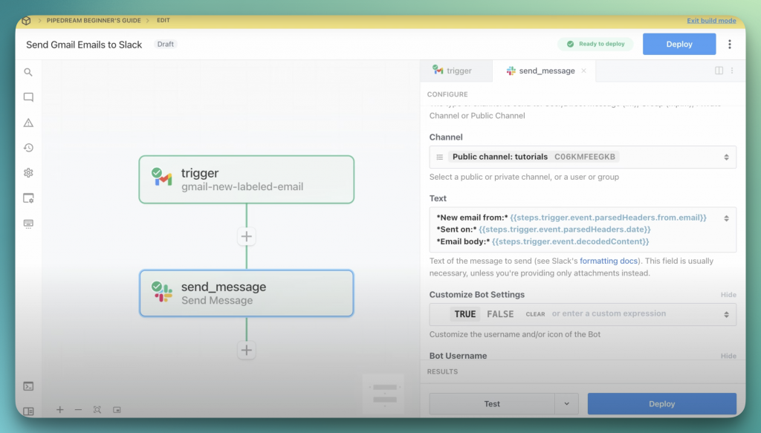Expand the Test button dropdown arrow
Screen dimensions: 761x433
(x=566, y=404)
